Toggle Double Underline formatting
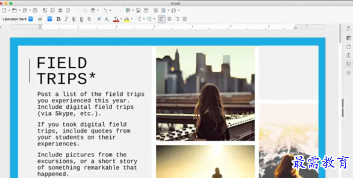 point(82,19)
